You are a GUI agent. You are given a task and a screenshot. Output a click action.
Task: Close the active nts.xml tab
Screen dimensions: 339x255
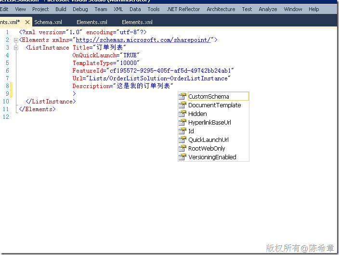(27, 22)
